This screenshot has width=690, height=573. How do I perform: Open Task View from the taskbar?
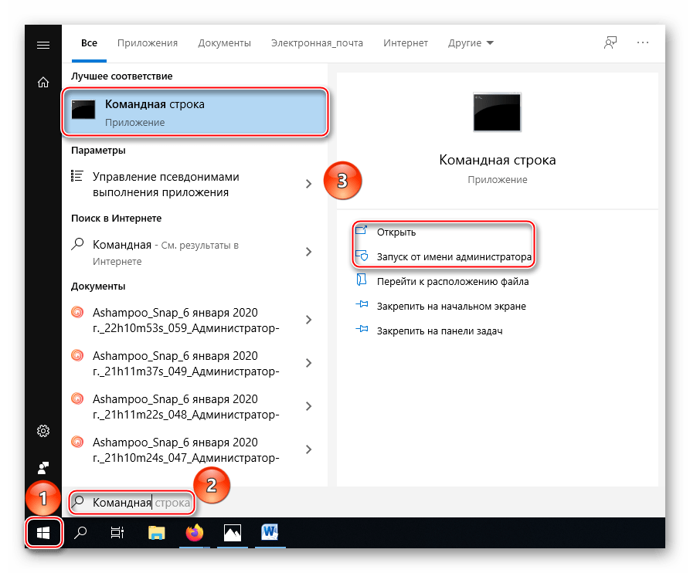coord(117,533)
